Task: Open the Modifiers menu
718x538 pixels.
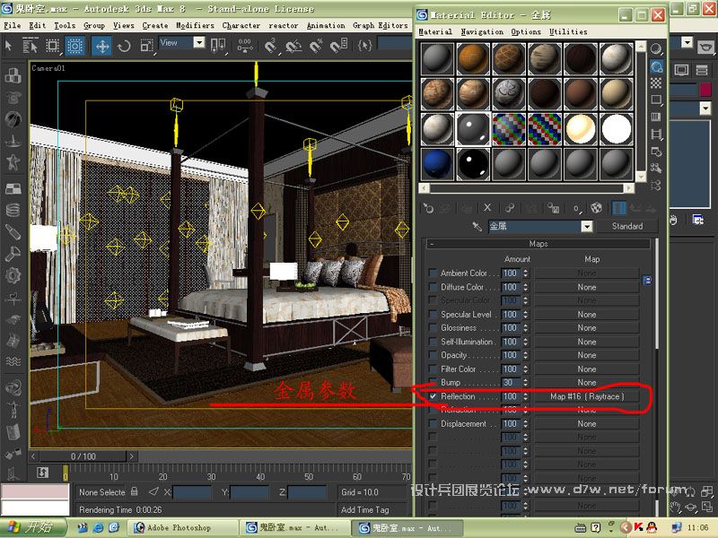Action: point(195,26)
